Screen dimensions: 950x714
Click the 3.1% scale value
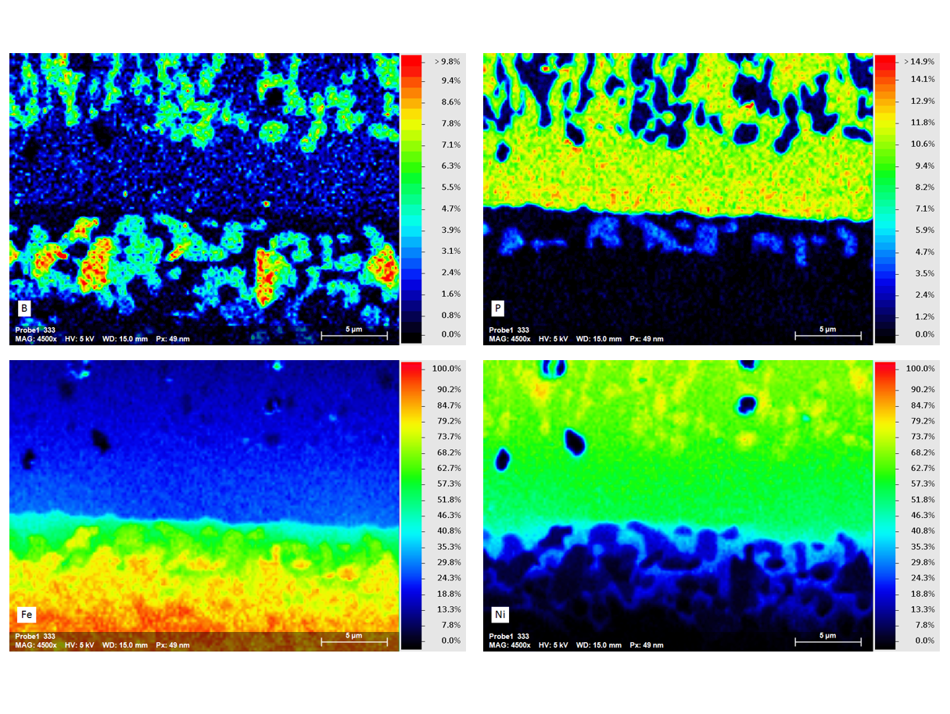451,251
